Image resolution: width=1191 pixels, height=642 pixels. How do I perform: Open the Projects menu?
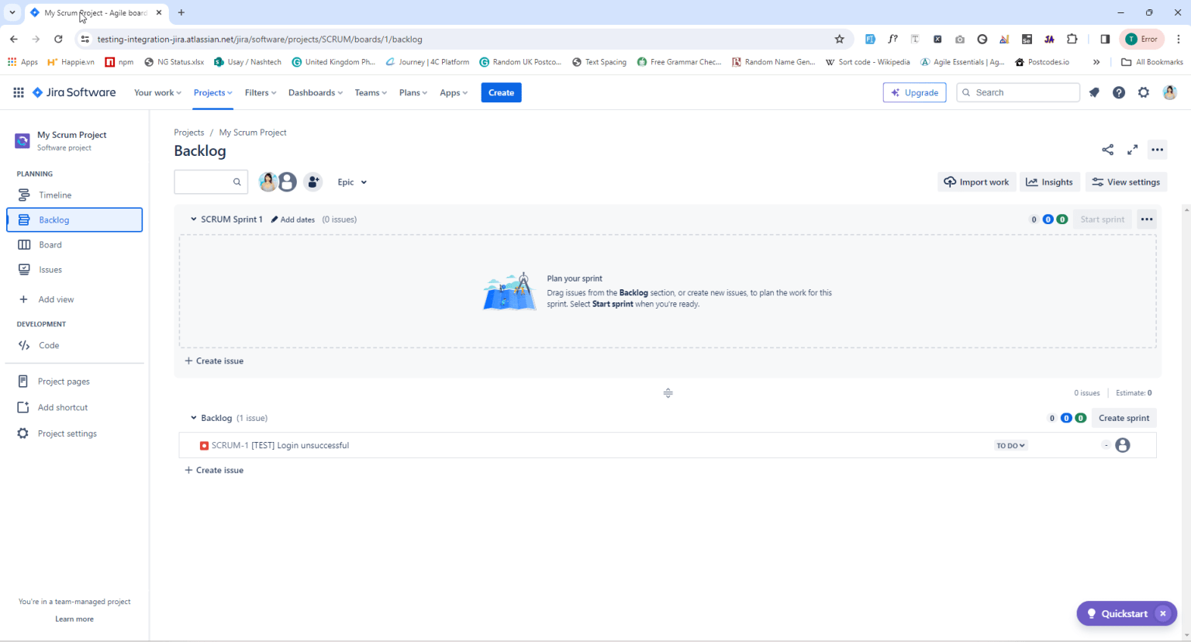(212, 92)
